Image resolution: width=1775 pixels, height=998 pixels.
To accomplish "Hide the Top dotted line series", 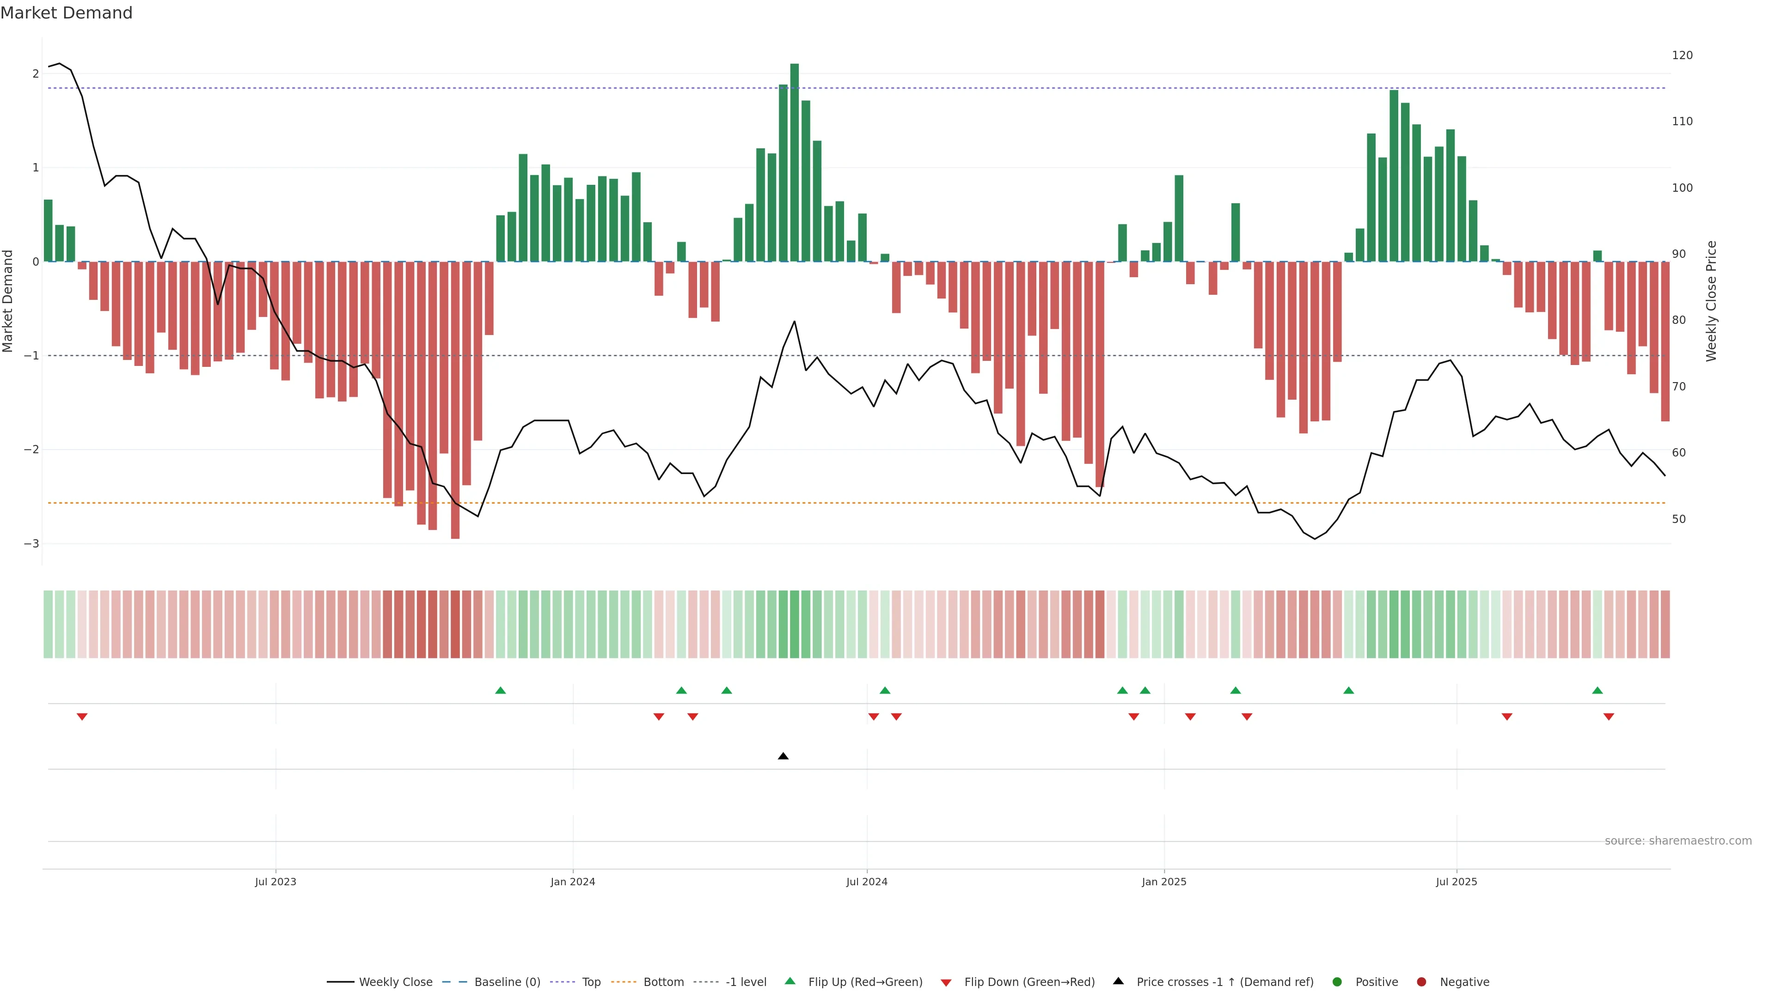I will pos(591,982).
